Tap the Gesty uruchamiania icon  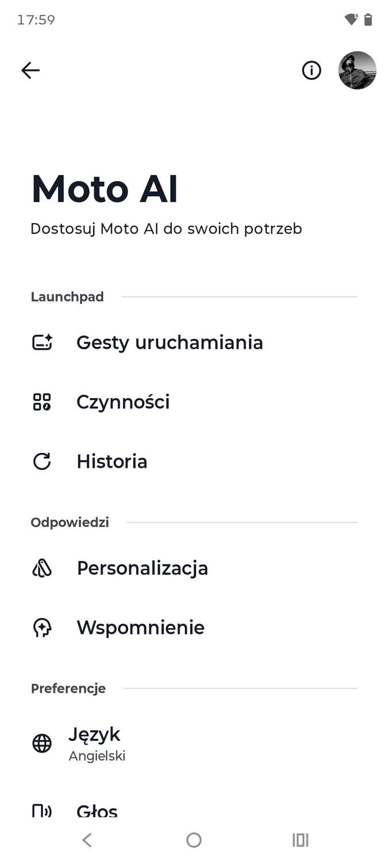coord(42,342)
